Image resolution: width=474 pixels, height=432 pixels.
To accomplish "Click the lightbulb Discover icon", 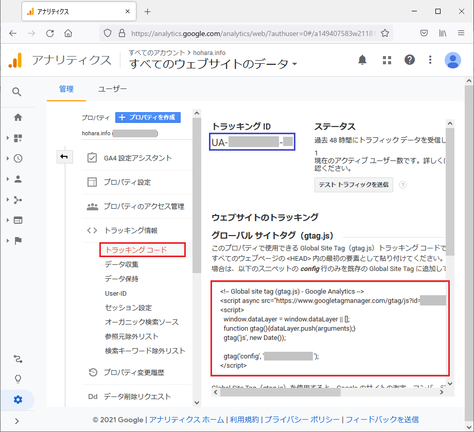I will [18, 379].
